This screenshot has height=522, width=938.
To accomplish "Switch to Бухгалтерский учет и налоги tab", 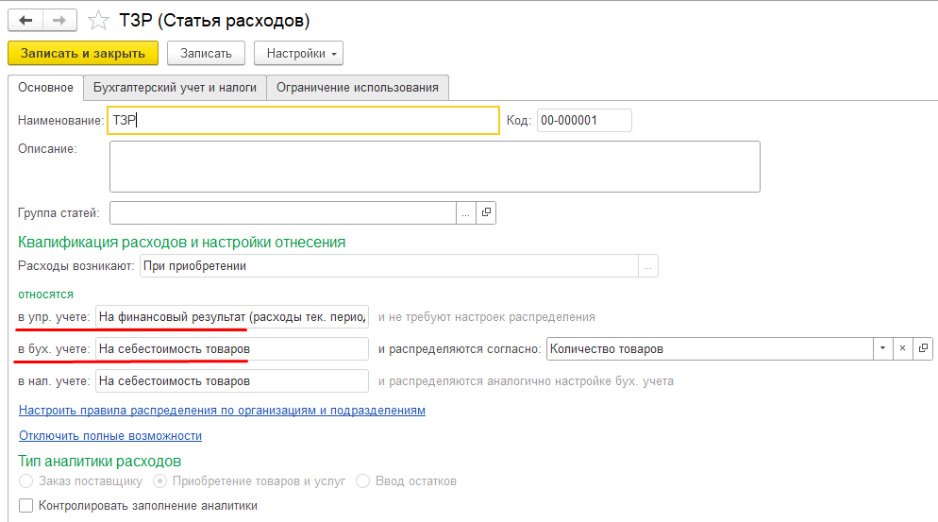I will click(175, 88).
